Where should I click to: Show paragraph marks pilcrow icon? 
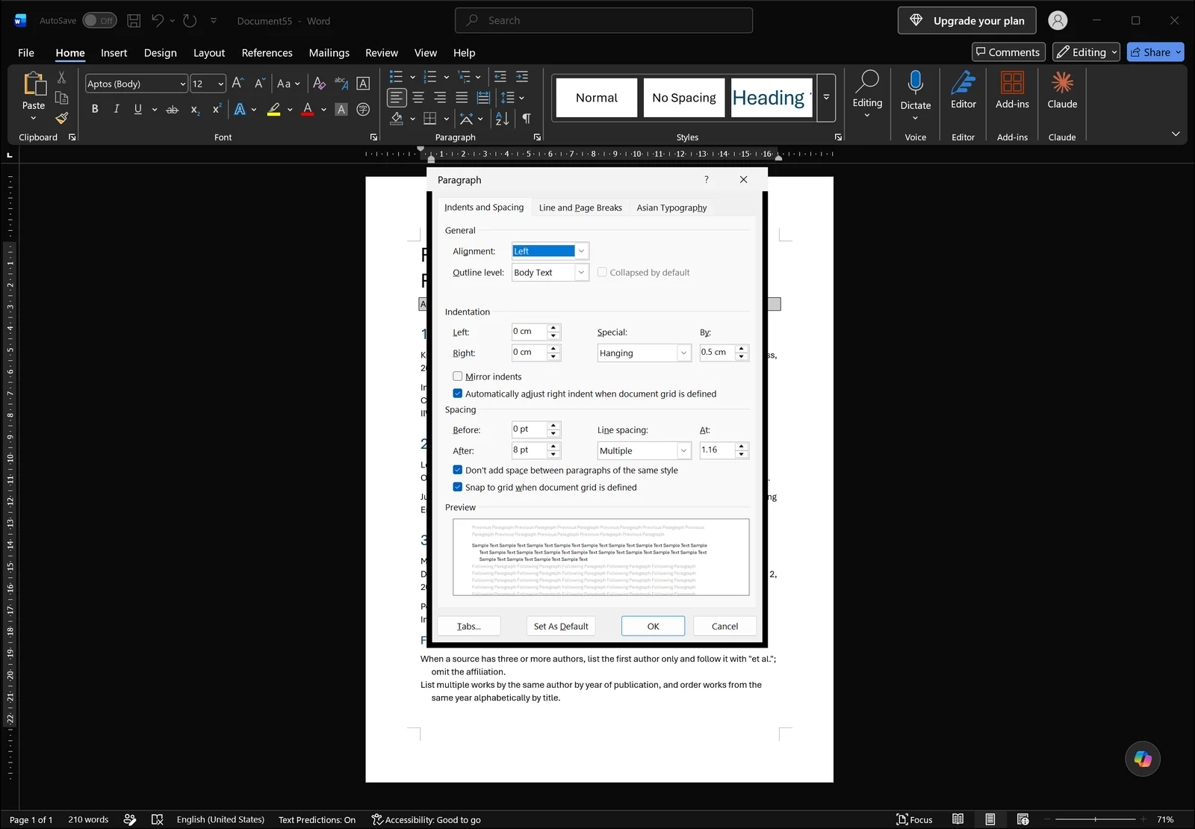click(527, 118)
